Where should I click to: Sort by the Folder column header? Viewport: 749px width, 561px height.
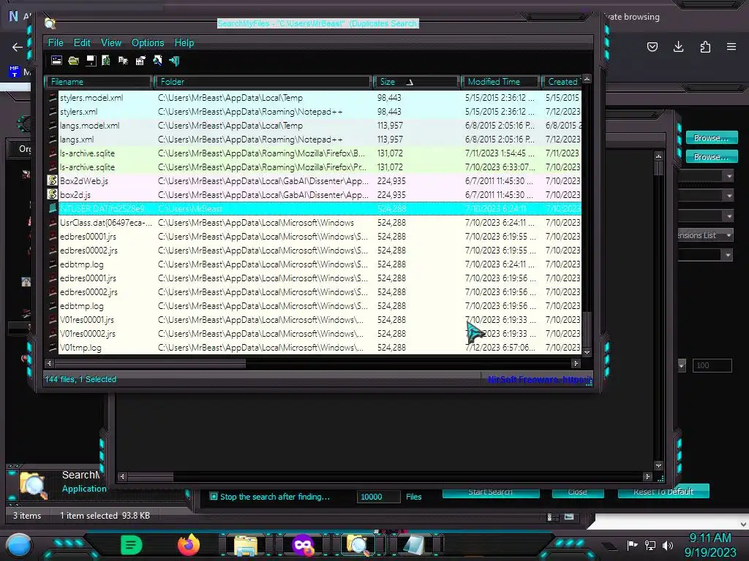[263, 82]
